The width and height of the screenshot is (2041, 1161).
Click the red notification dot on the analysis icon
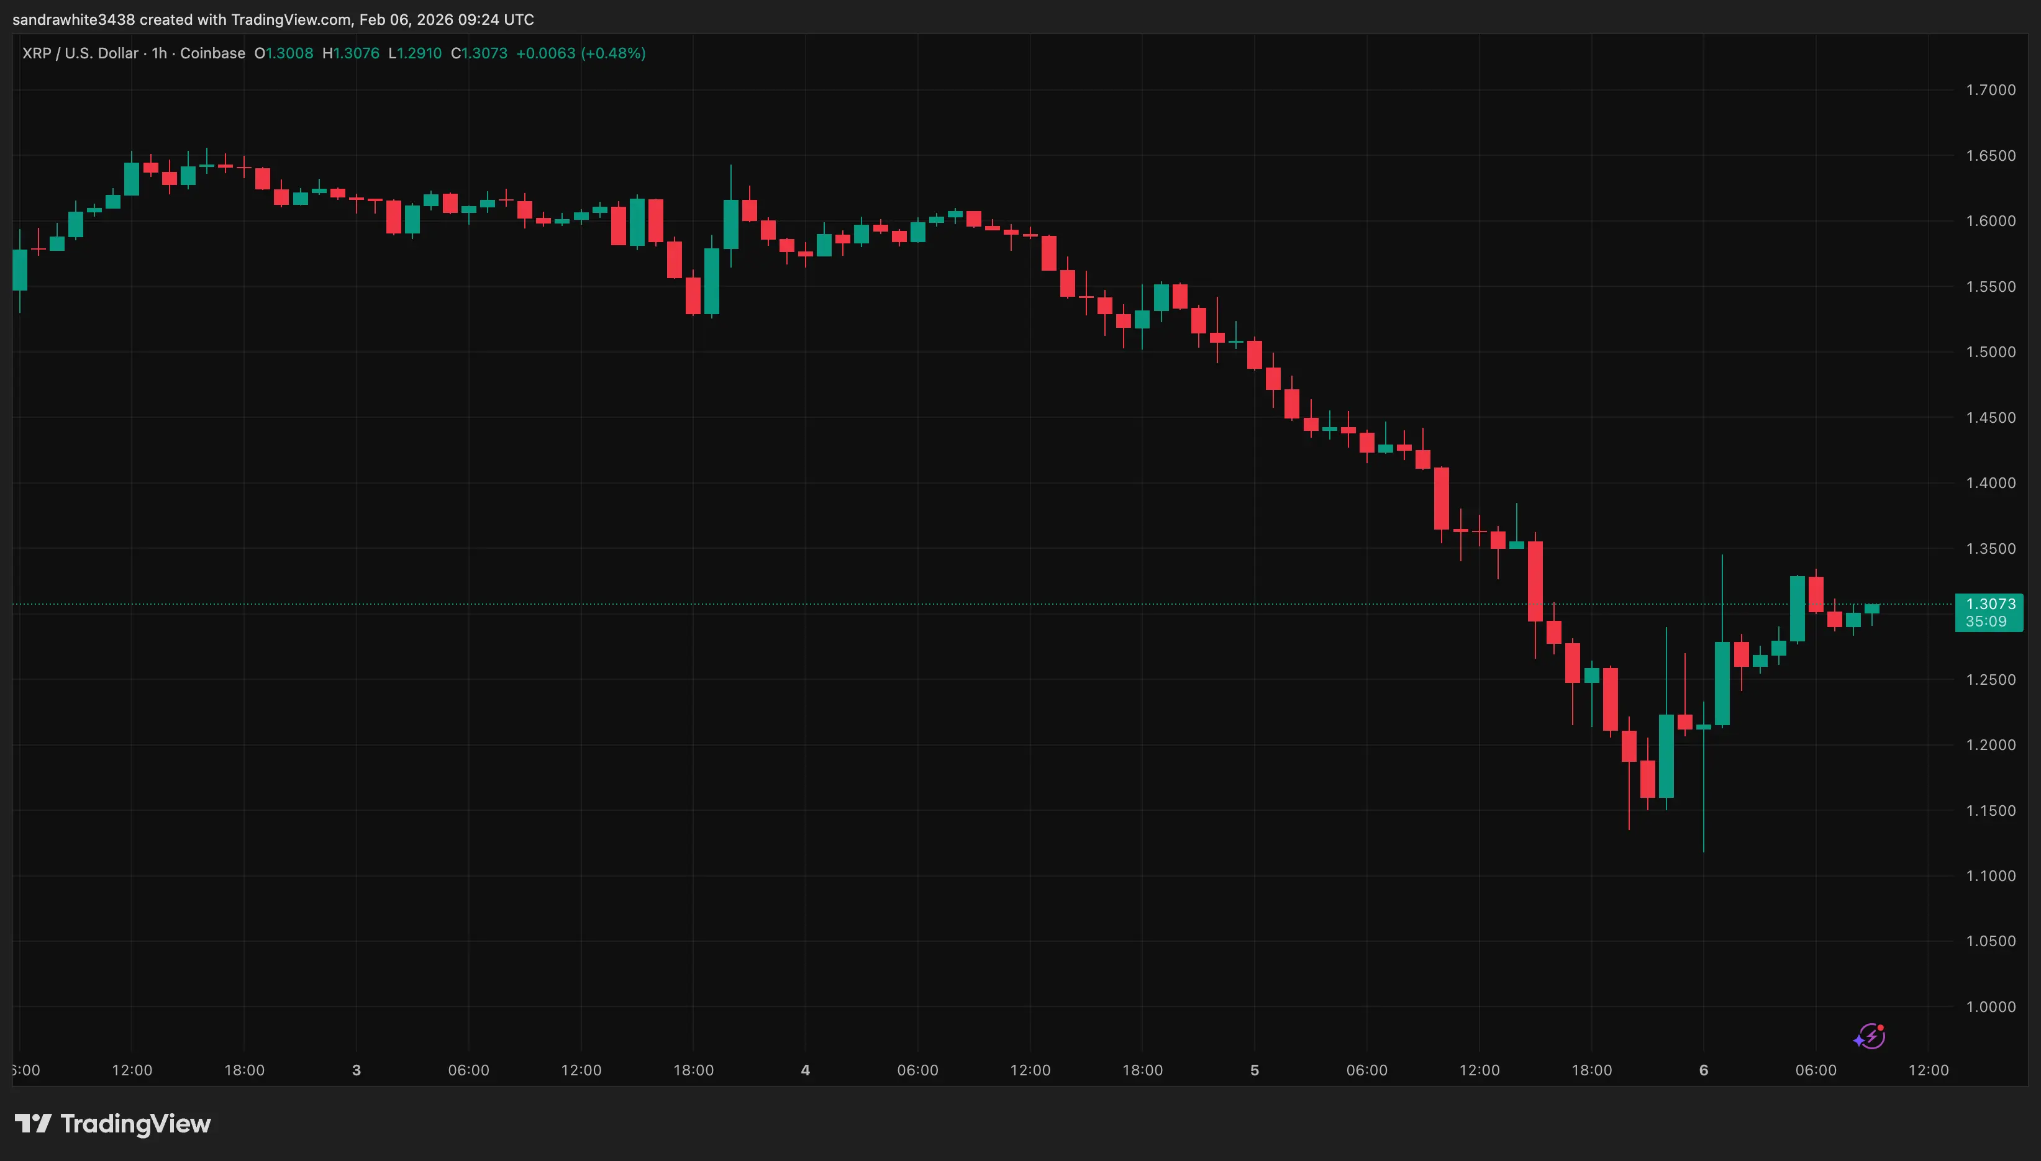pos(1882,1027)
